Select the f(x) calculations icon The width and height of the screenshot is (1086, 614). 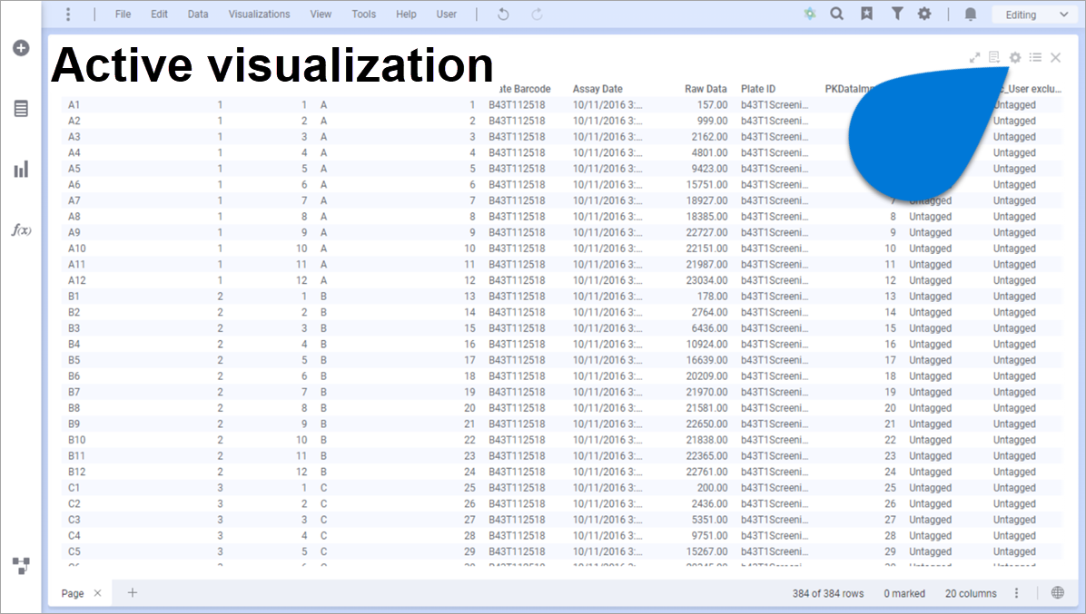pyautogui.click(x=20, y=230)
